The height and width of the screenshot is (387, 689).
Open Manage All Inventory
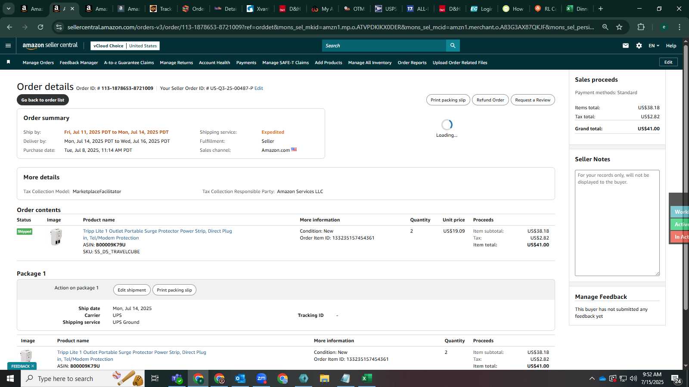point(370,62)
